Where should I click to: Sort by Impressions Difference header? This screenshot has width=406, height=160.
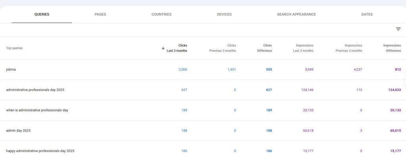392,48
